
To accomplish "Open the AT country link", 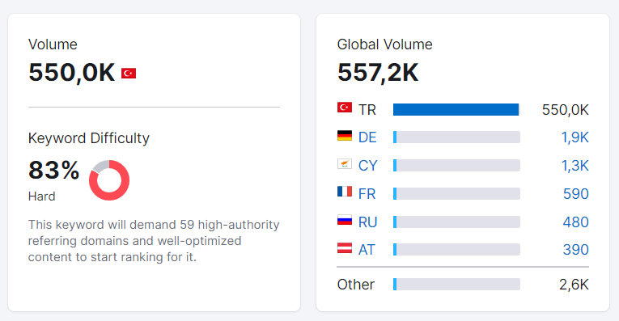I will pos(367,250).
